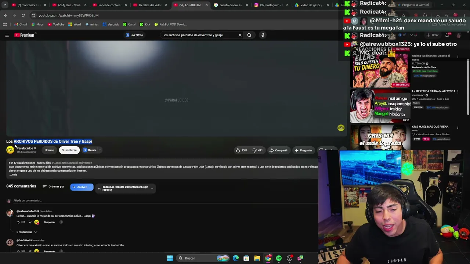Open the CRIS MJ el más k preña thumbnail

[380, 137]
